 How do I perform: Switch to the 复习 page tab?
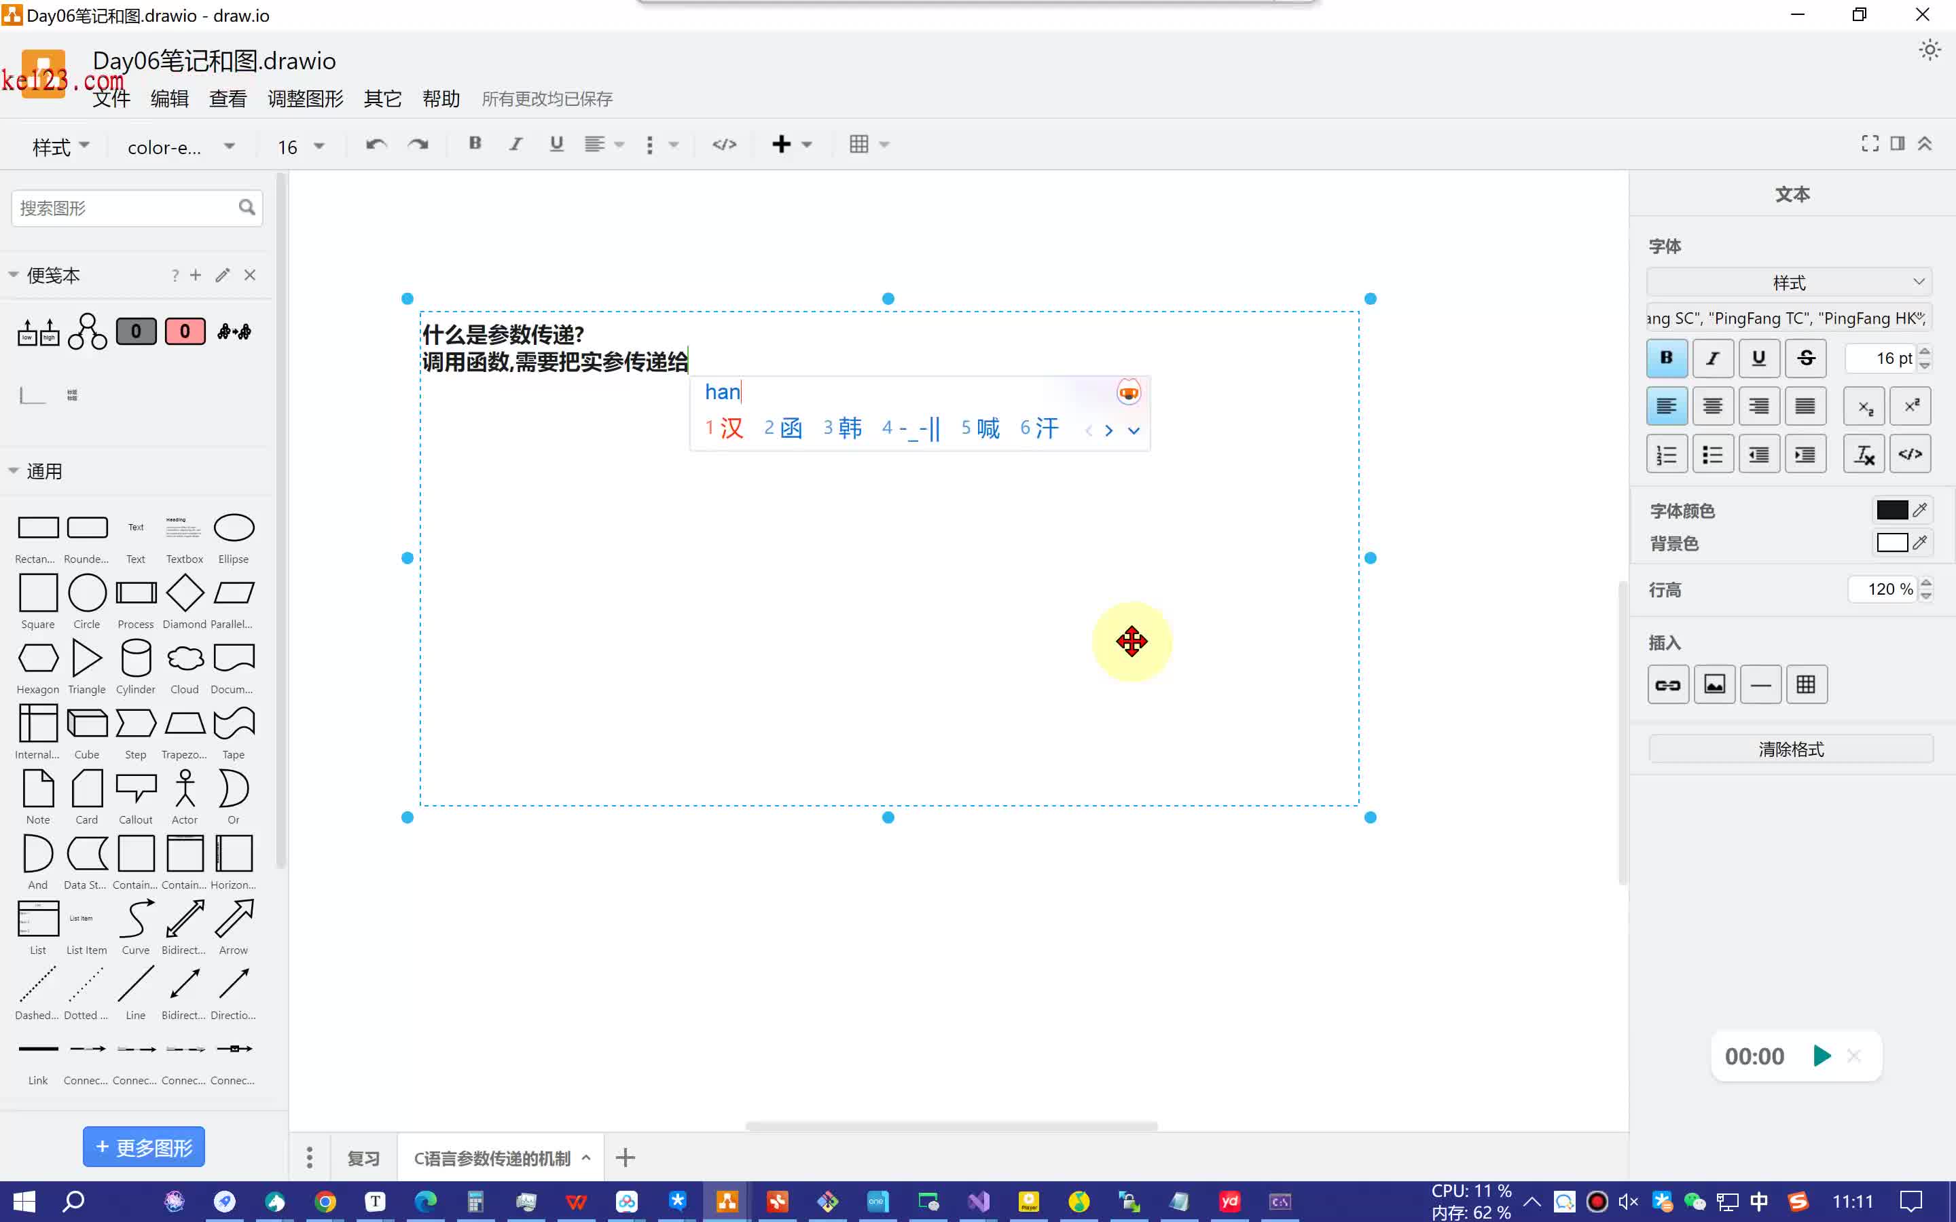click(x=364, y=1157)
